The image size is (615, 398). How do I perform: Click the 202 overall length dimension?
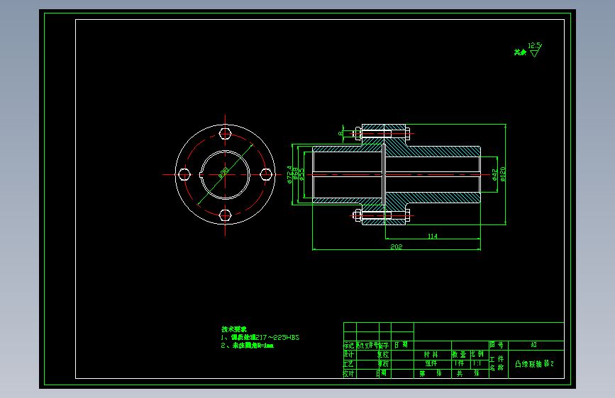pos(396,246)
